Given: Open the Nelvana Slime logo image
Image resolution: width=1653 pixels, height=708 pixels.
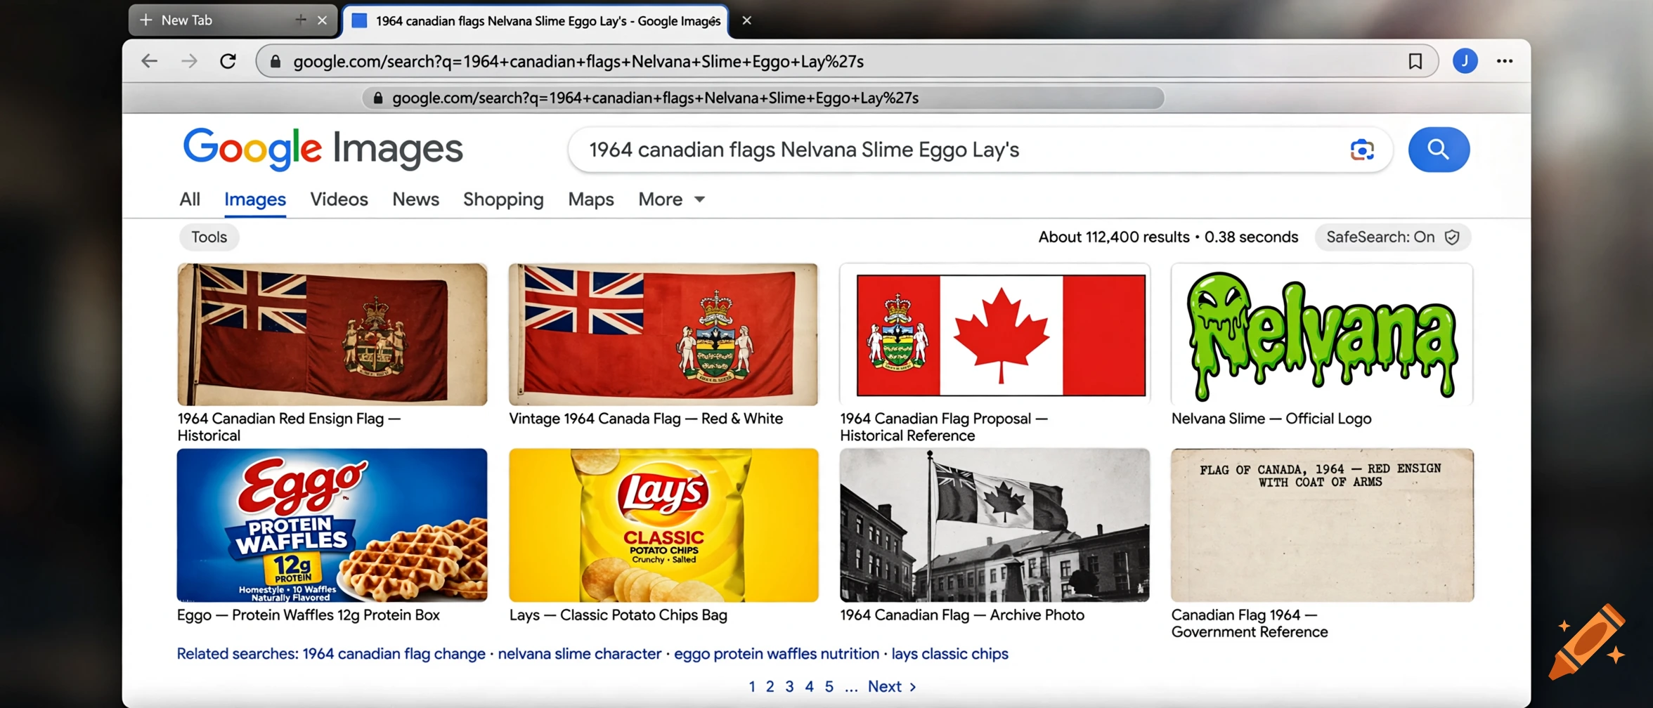Looking at the screenshot, I should (1322, 334).
